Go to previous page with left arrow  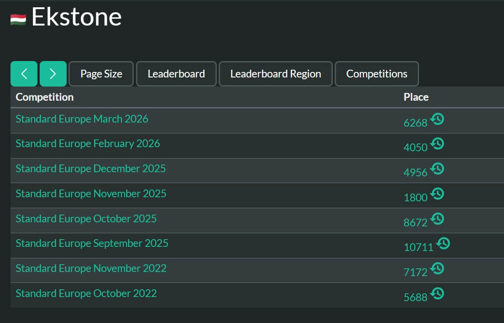pyautogui.click(x=24, y=74)
